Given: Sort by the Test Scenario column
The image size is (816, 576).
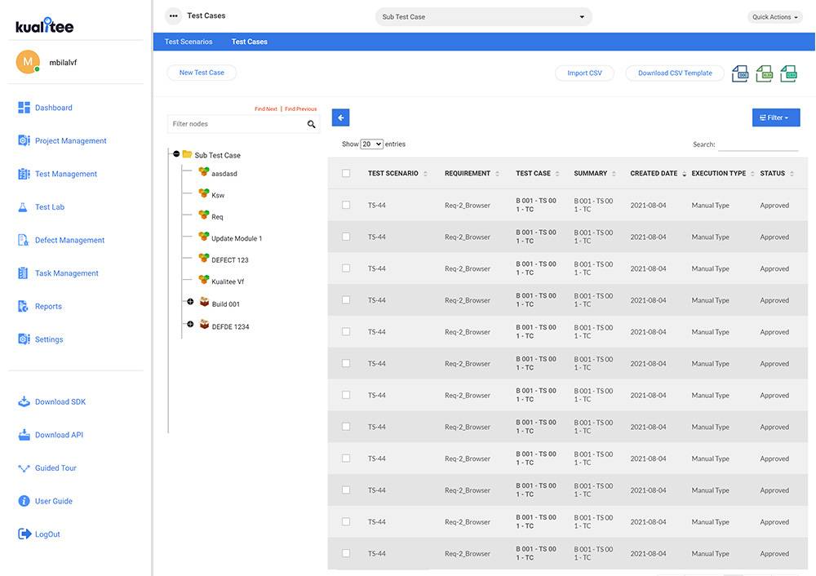Looking at the screenshot, I should [397, 173].
